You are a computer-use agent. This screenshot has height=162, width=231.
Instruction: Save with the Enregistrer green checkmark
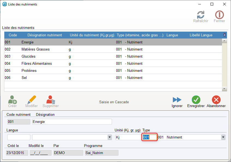click(196, 100)
